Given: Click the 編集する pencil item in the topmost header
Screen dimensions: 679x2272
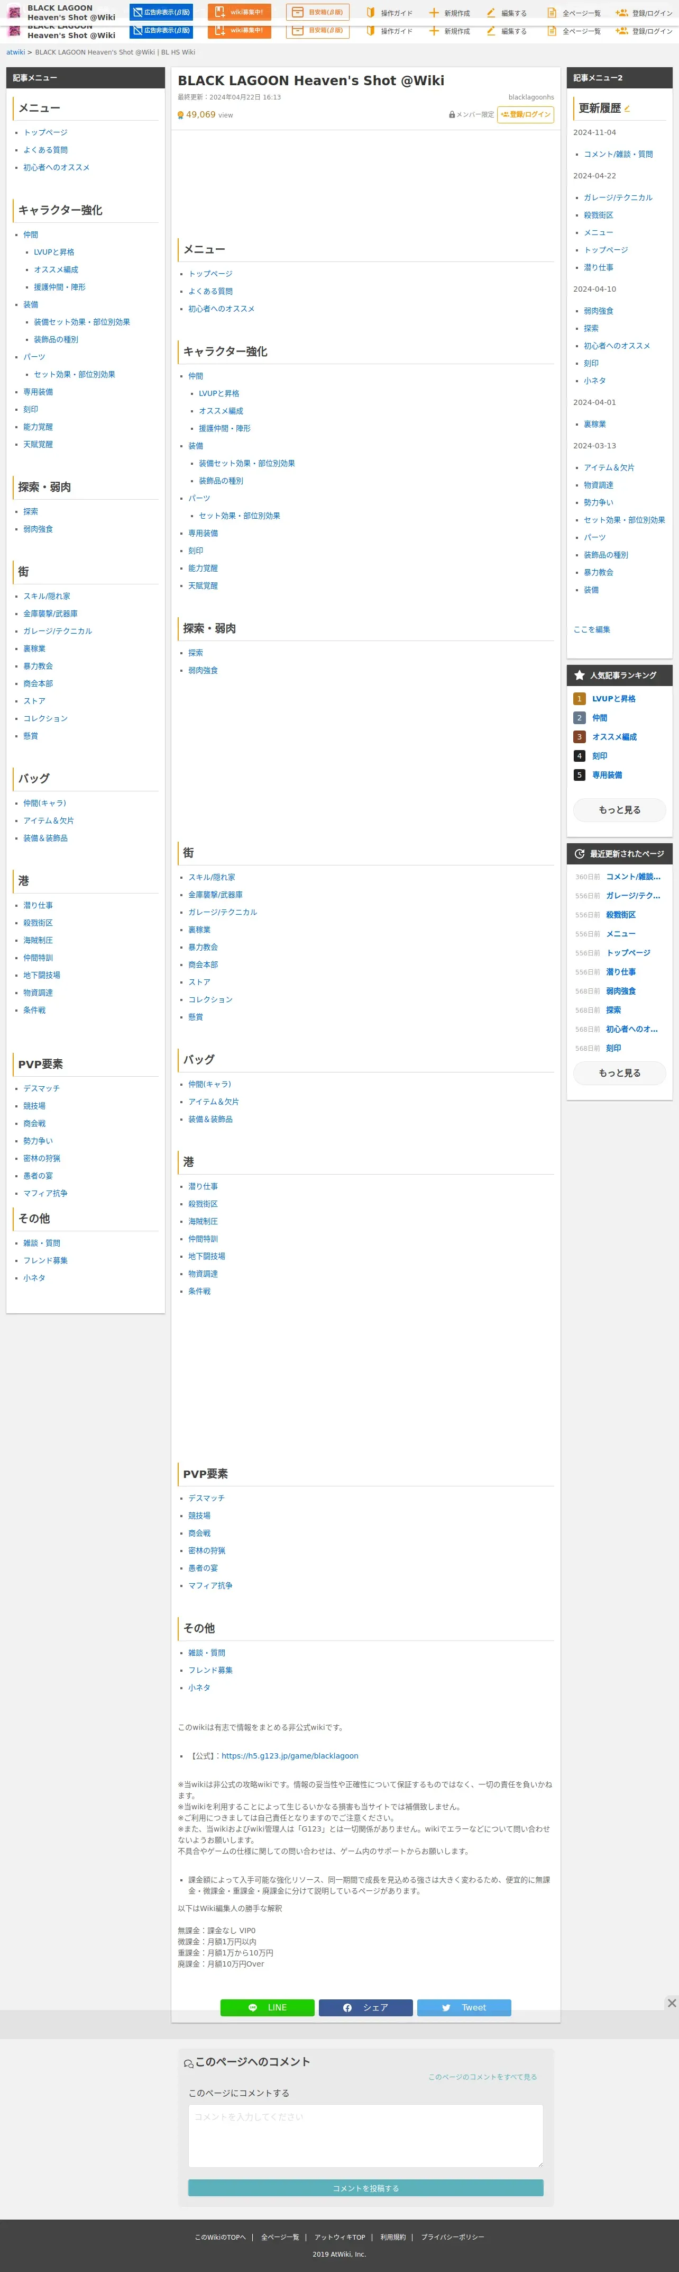Looking at the screenshot, I should point(507,13).
